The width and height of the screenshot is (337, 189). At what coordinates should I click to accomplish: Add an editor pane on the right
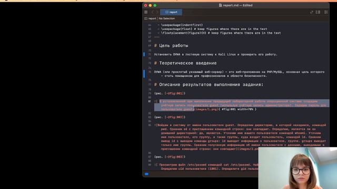pos(326,12)
